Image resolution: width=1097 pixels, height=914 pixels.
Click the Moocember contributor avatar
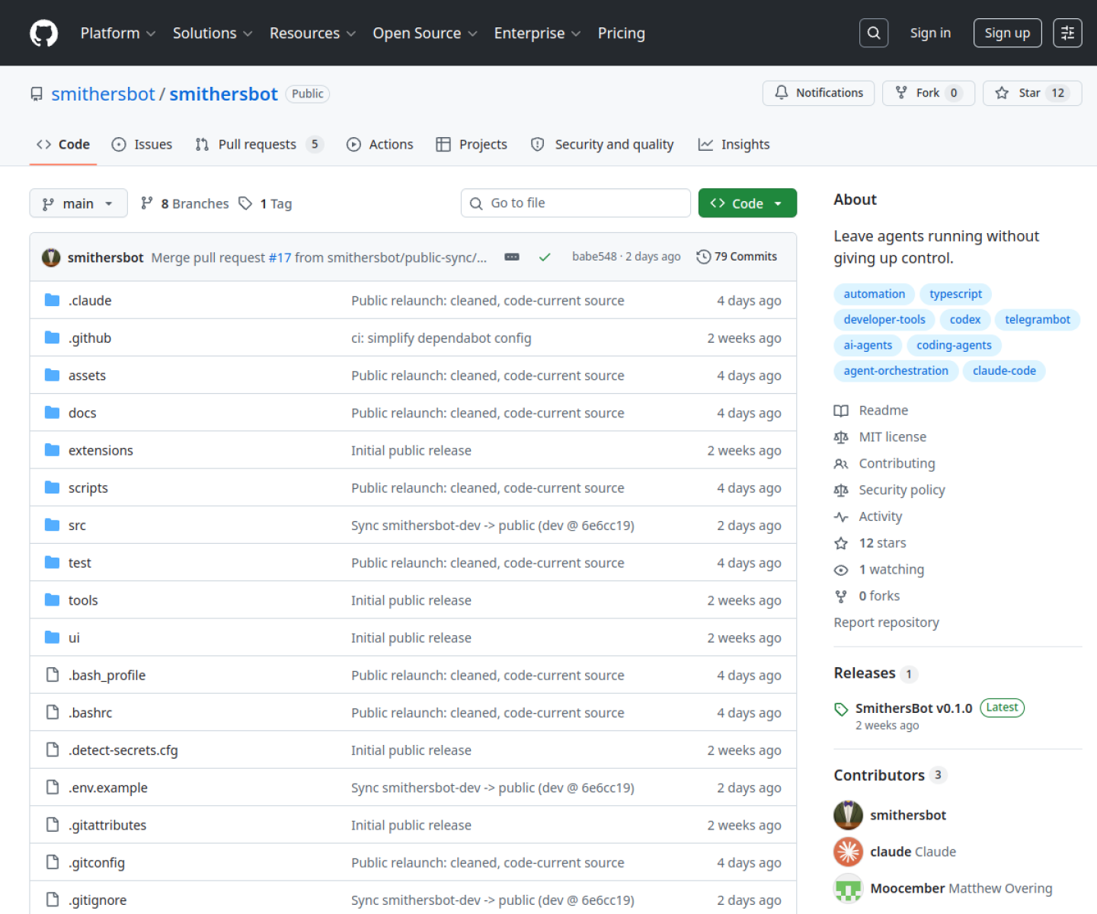click(848, 888)
